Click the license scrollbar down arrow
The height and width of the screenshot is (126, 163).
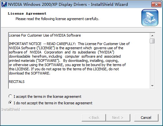coord(152,86)
